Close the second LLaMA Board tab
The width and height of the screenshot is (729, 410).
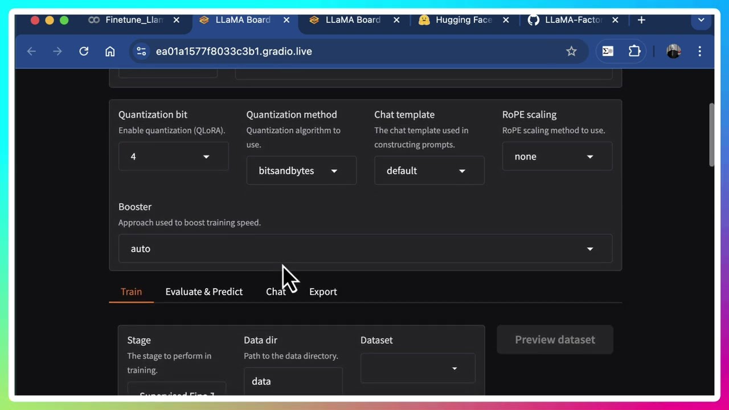(396, 20)
